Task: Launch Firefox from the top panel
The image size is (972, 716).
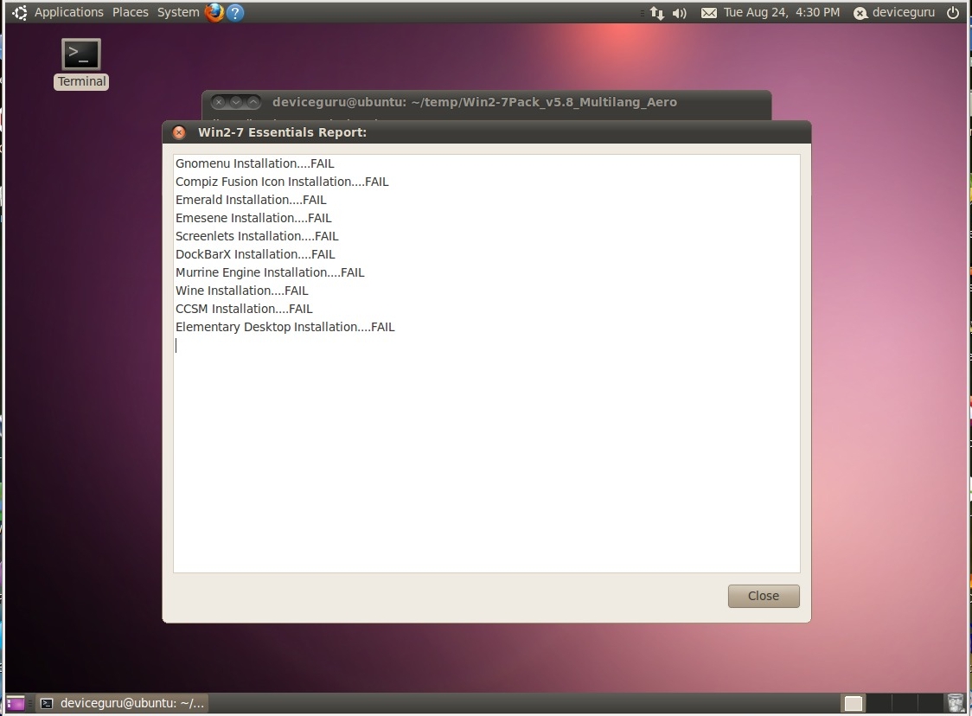Action: pyautogui.click(x=214, y=12)
